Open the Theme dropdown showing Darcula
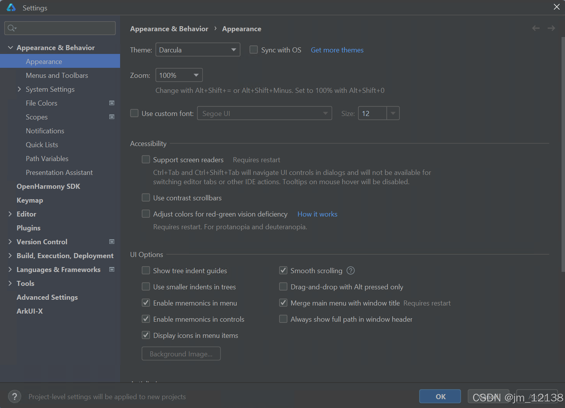Image resolution: width=565 pixels, height=408 pixels. (x=198, y=50)
